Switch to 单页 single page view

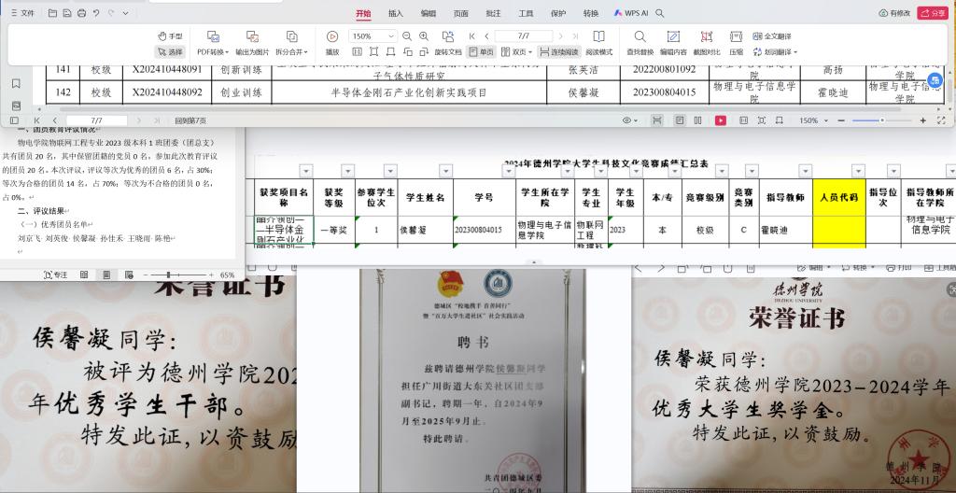(x=482, y=52)
